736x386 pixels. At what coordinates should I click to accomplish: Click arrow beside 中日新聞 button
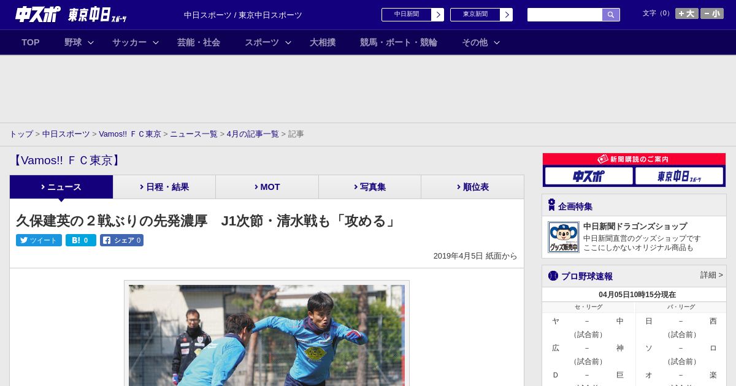(438, 15)
